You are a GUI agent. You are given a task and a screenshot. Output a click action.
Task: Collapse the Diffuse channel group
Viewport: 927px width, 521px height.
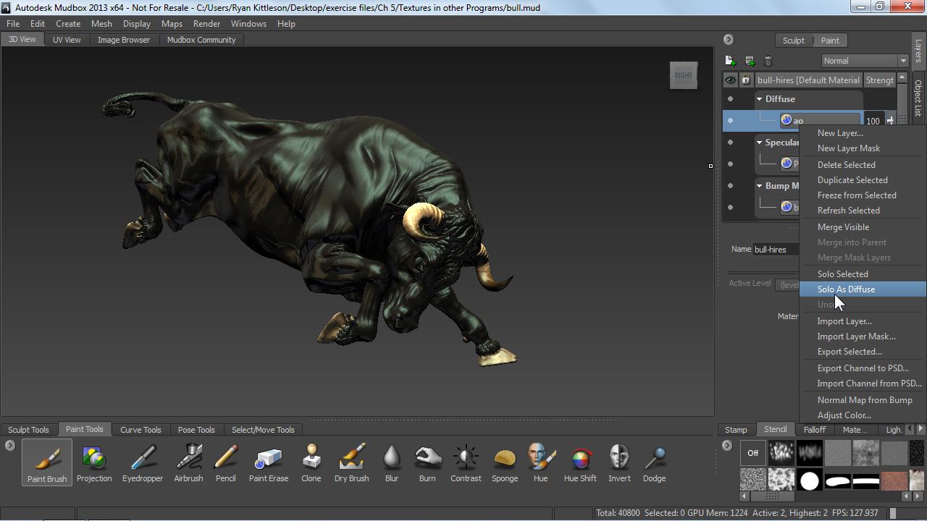pyautogui.click(x=760, y=99)
